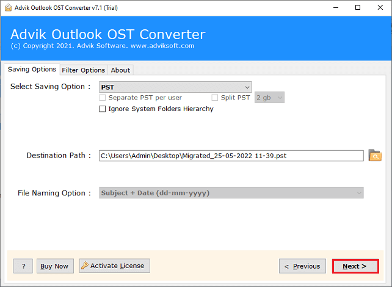Toggle Separate PST per user checkbox
The height and width of the screenshot is (287, 392).
[x=102, y=98]
